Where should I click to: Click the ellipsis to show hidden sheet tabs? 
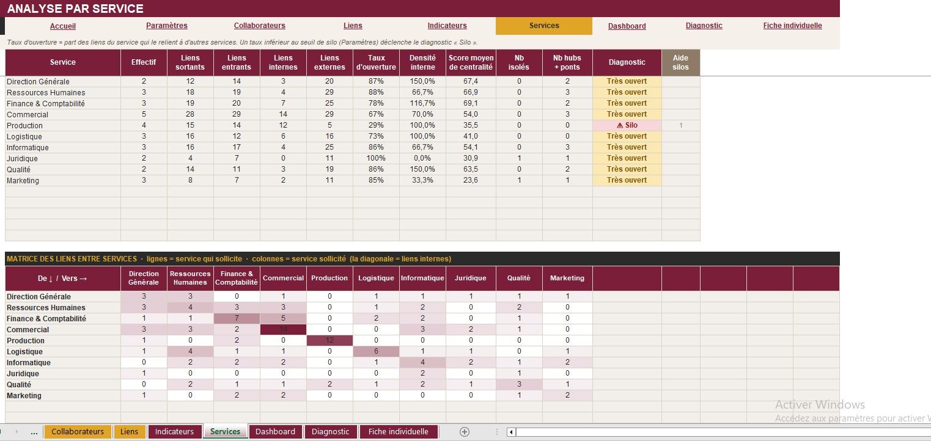coord(34,432)
